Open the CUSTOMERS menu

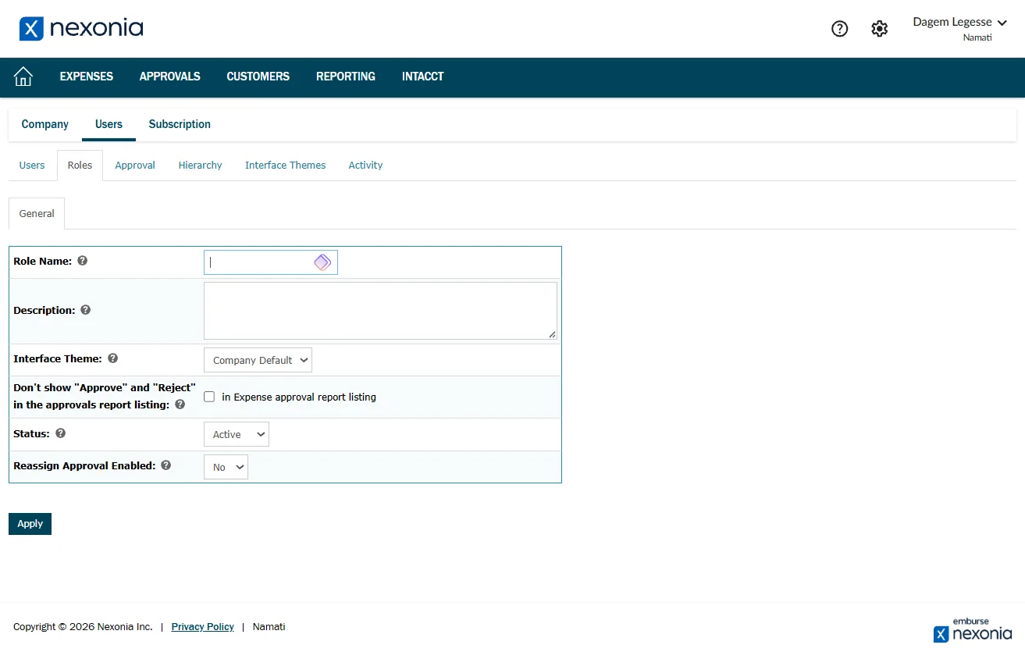[258, 77]
